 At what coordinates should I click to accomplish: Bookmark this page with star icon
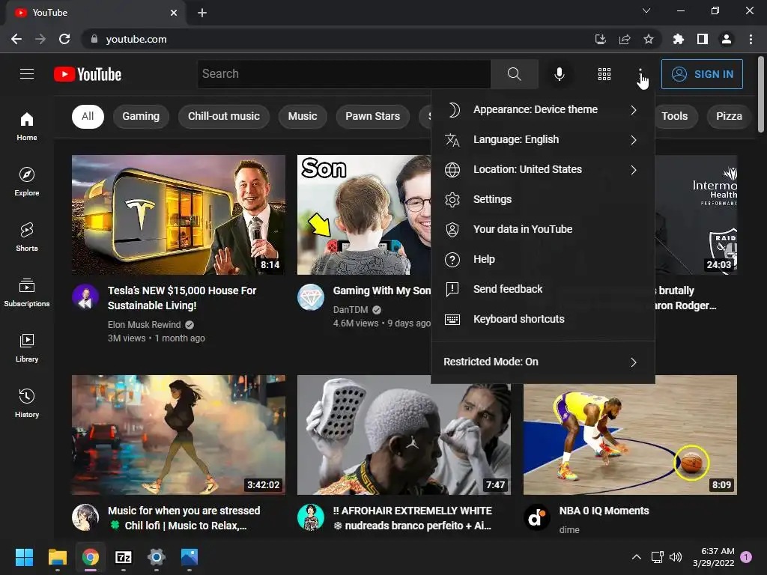coord(649,39)
